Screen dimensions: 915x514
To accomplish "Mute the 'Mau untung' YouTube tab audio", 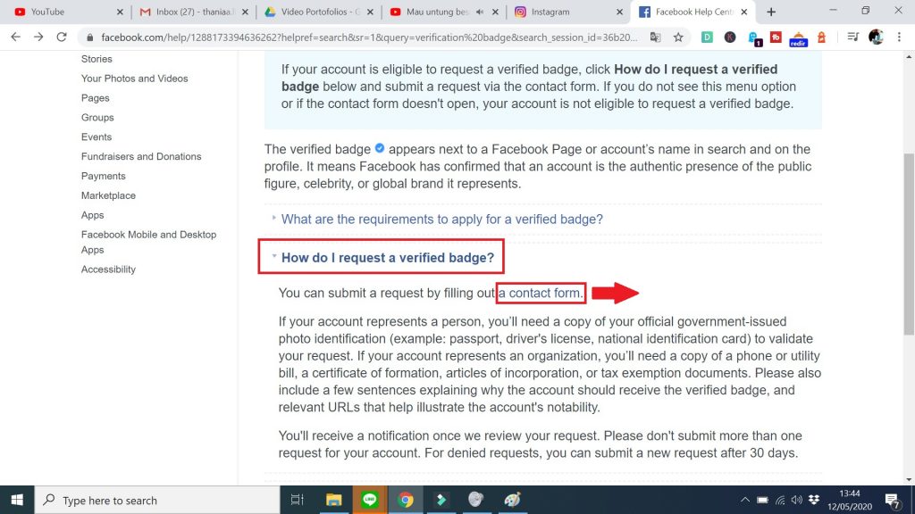I will pyautogui.click(x=480, y=12).
